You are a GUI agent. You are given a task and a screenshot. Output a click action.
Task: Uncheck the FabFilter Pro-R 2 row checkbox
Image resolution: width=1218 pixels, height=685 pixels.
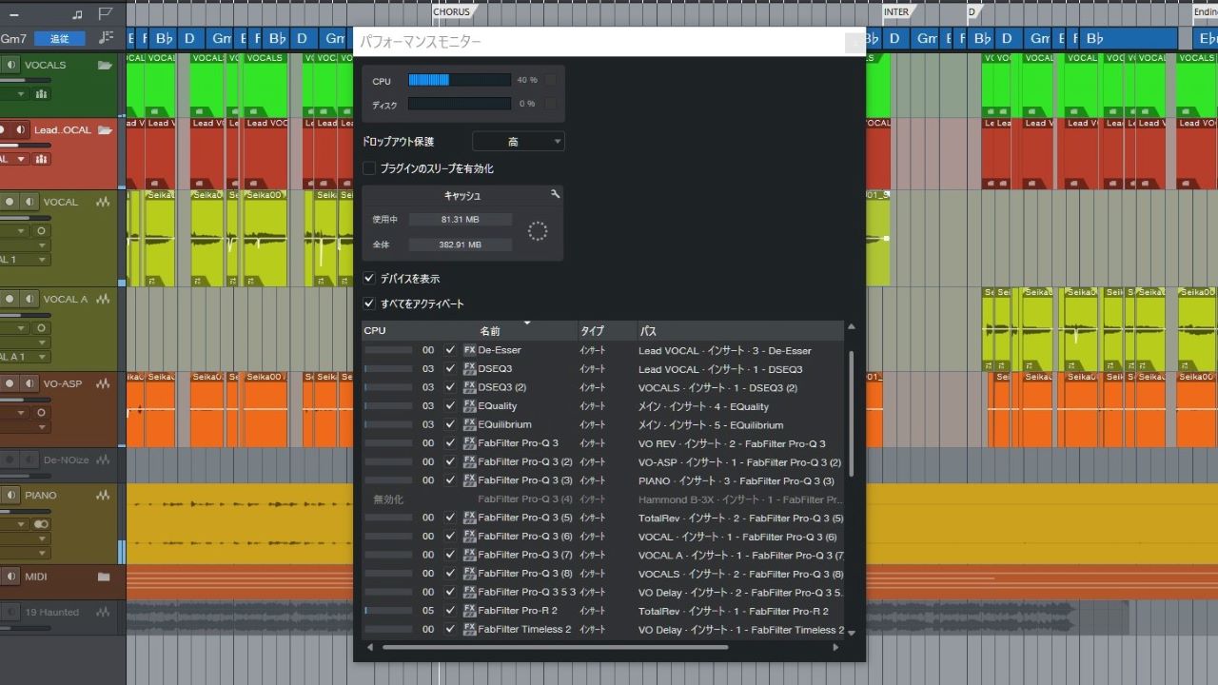pyautogui.click(x=450, y=611)
